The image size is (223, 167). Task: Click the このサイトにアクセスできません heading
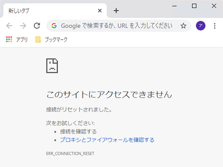(109, 95)
